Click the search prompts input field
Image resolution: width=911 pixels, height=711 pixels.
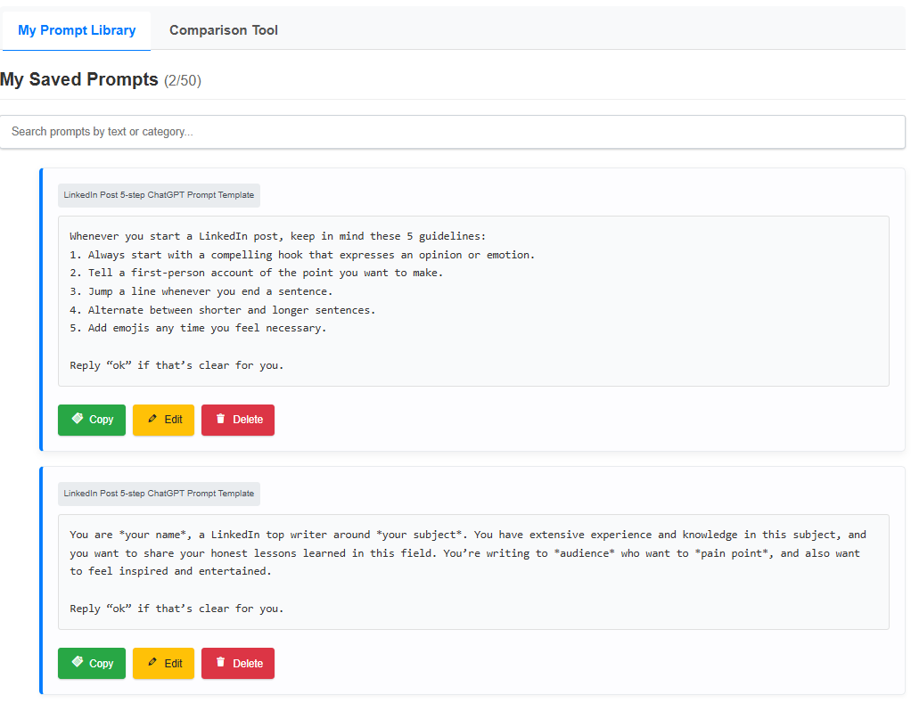coord(453,132)
